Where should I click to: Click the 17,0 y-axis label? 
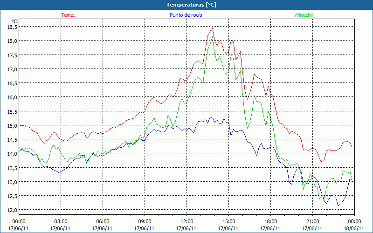12,69
